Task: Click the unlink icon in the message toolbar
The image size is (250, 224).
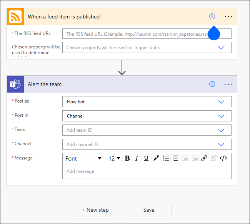Action: pyautogui.click(x=213, y=158)
